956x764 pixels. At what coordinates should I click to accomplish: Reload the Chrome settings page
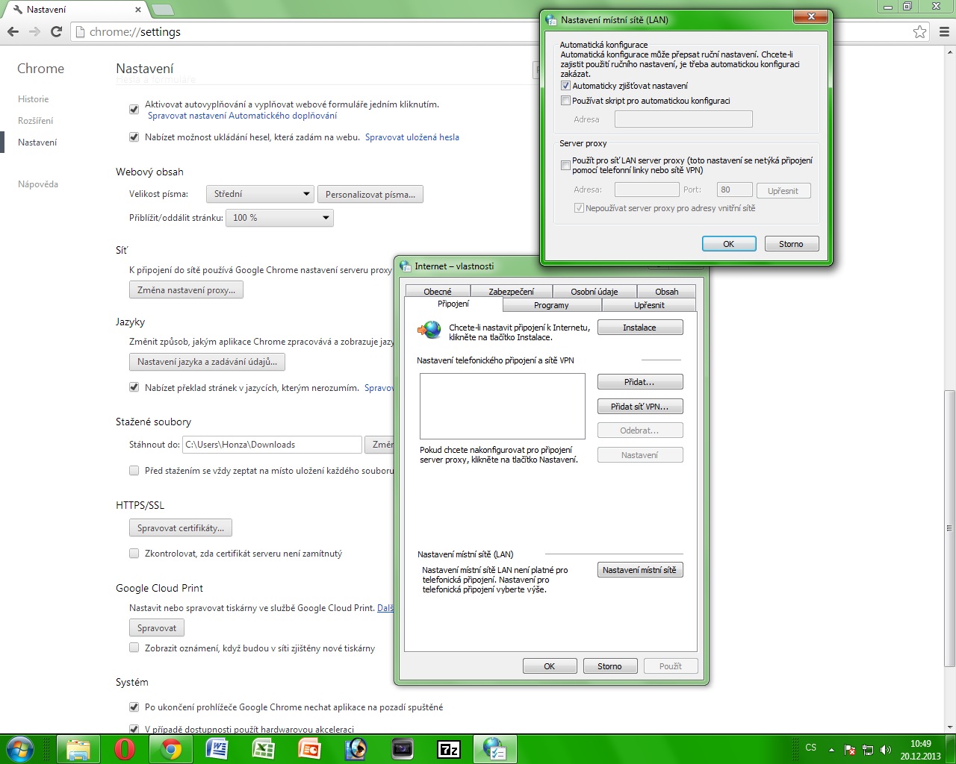(56, 32)
